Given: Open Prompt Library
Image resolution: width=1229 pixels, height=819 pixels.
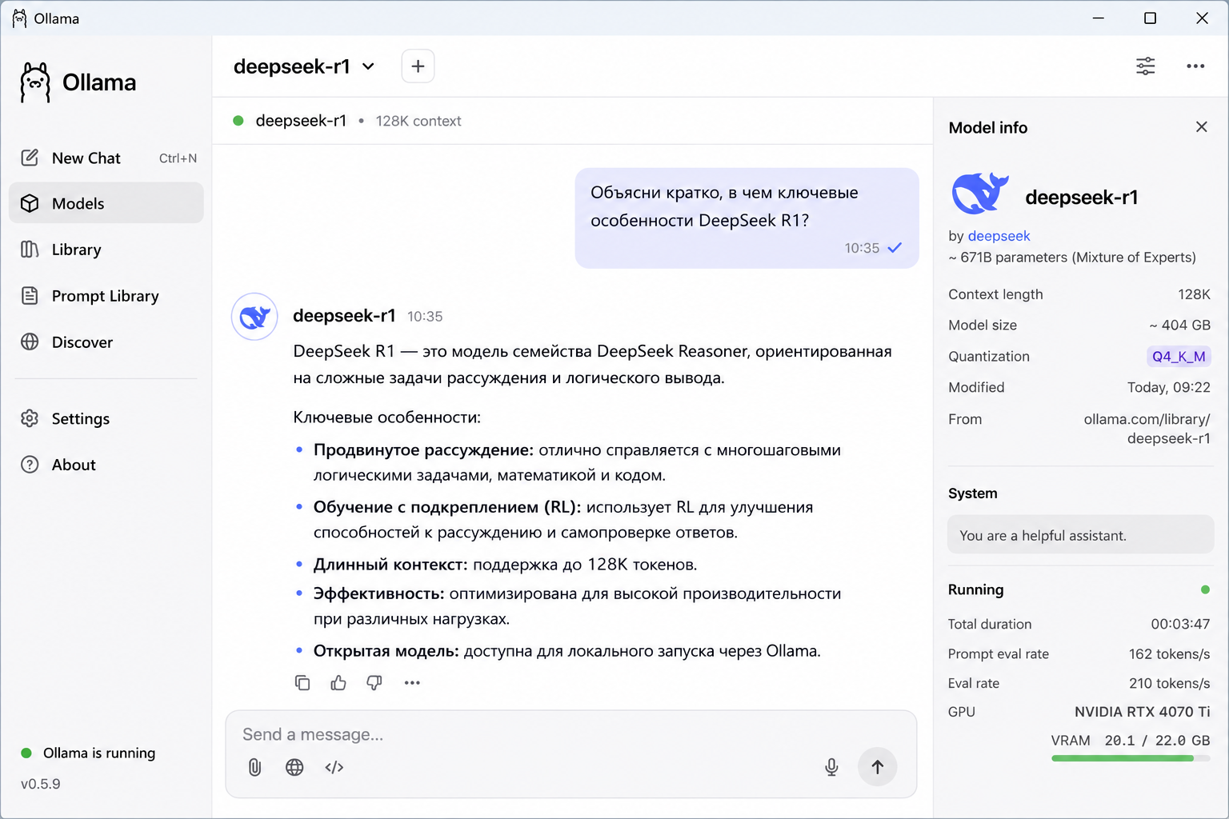Looking at the screenshot, I should coord(106,296).
